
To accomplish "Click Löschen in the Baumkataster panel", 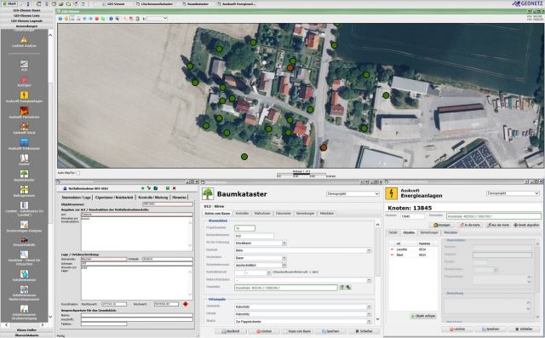I will 264,331.
